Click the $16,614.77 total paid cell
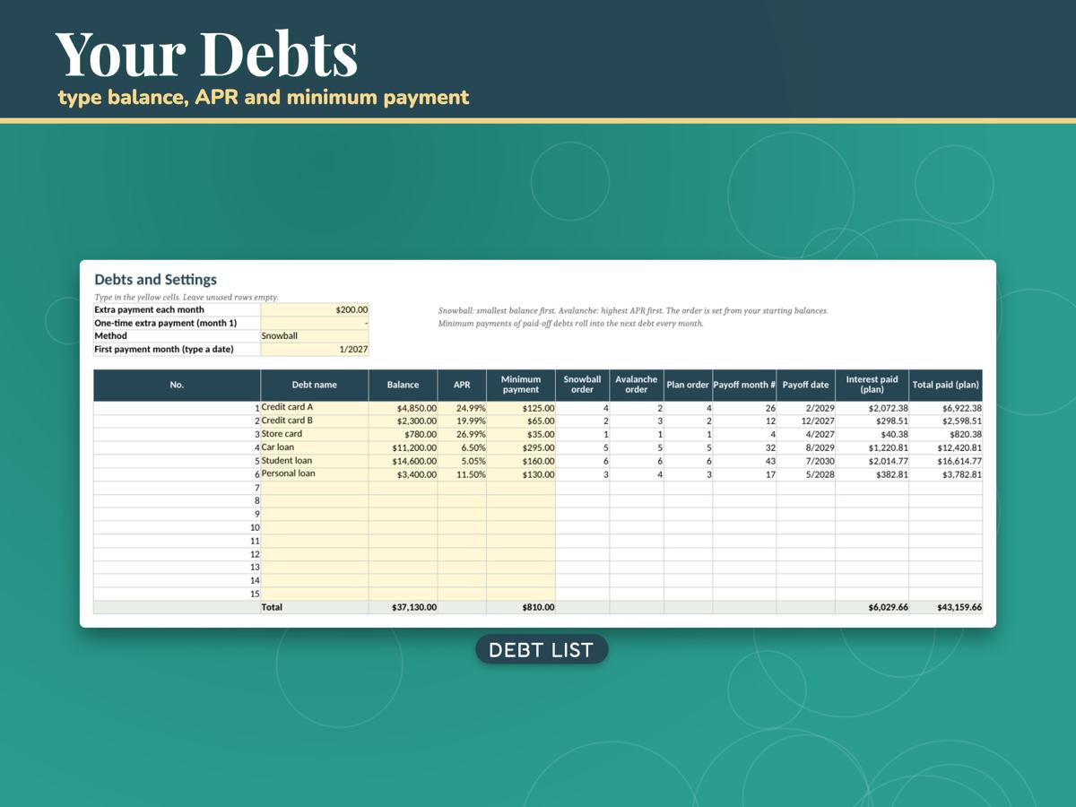This screenshot has height=807, width=1076. [945, 461]
